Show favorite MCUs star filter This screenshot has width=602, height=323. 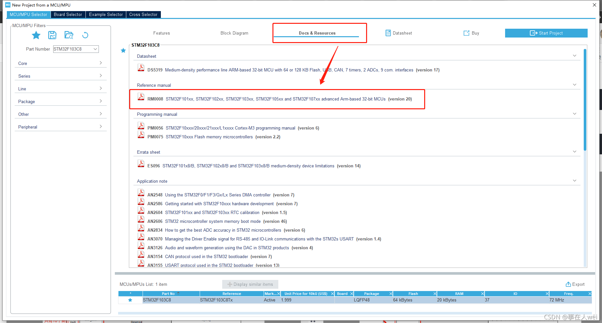(36, 35)
